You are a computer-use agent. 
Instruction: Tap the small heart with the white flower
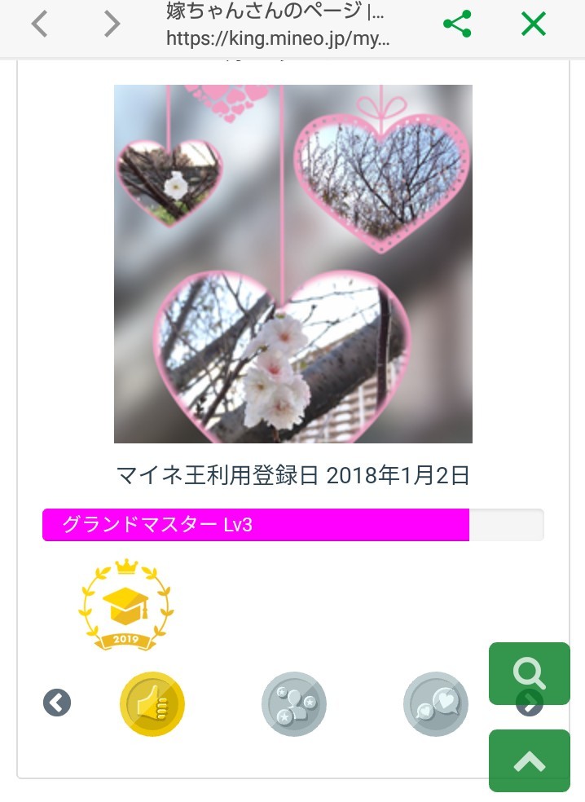[x=169, y=183]
